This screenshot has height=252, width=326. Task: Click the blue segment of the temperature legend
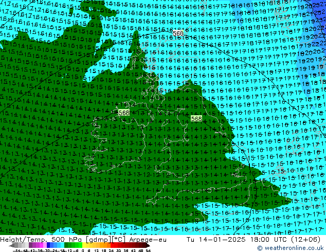point(56,245)
